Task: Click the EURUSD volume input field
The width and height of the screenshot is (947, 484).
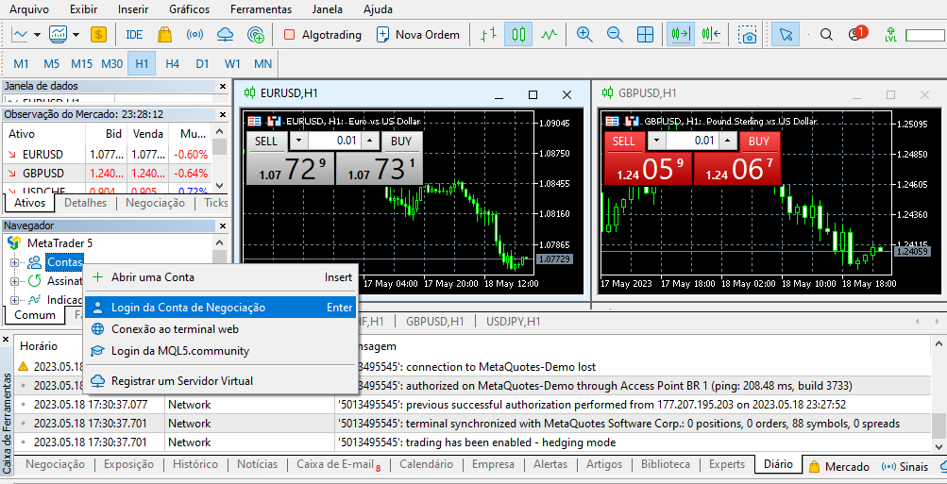Action: 335,142
